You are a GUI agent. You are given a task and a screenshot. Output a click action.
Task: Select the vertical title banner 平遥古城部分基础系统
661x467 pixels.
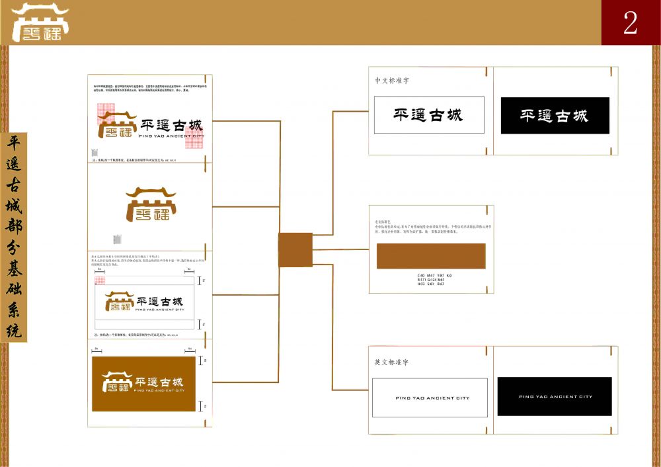coord(14,237)
